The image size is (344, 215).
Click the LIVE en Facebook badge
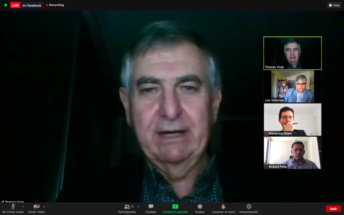point(26,5)
